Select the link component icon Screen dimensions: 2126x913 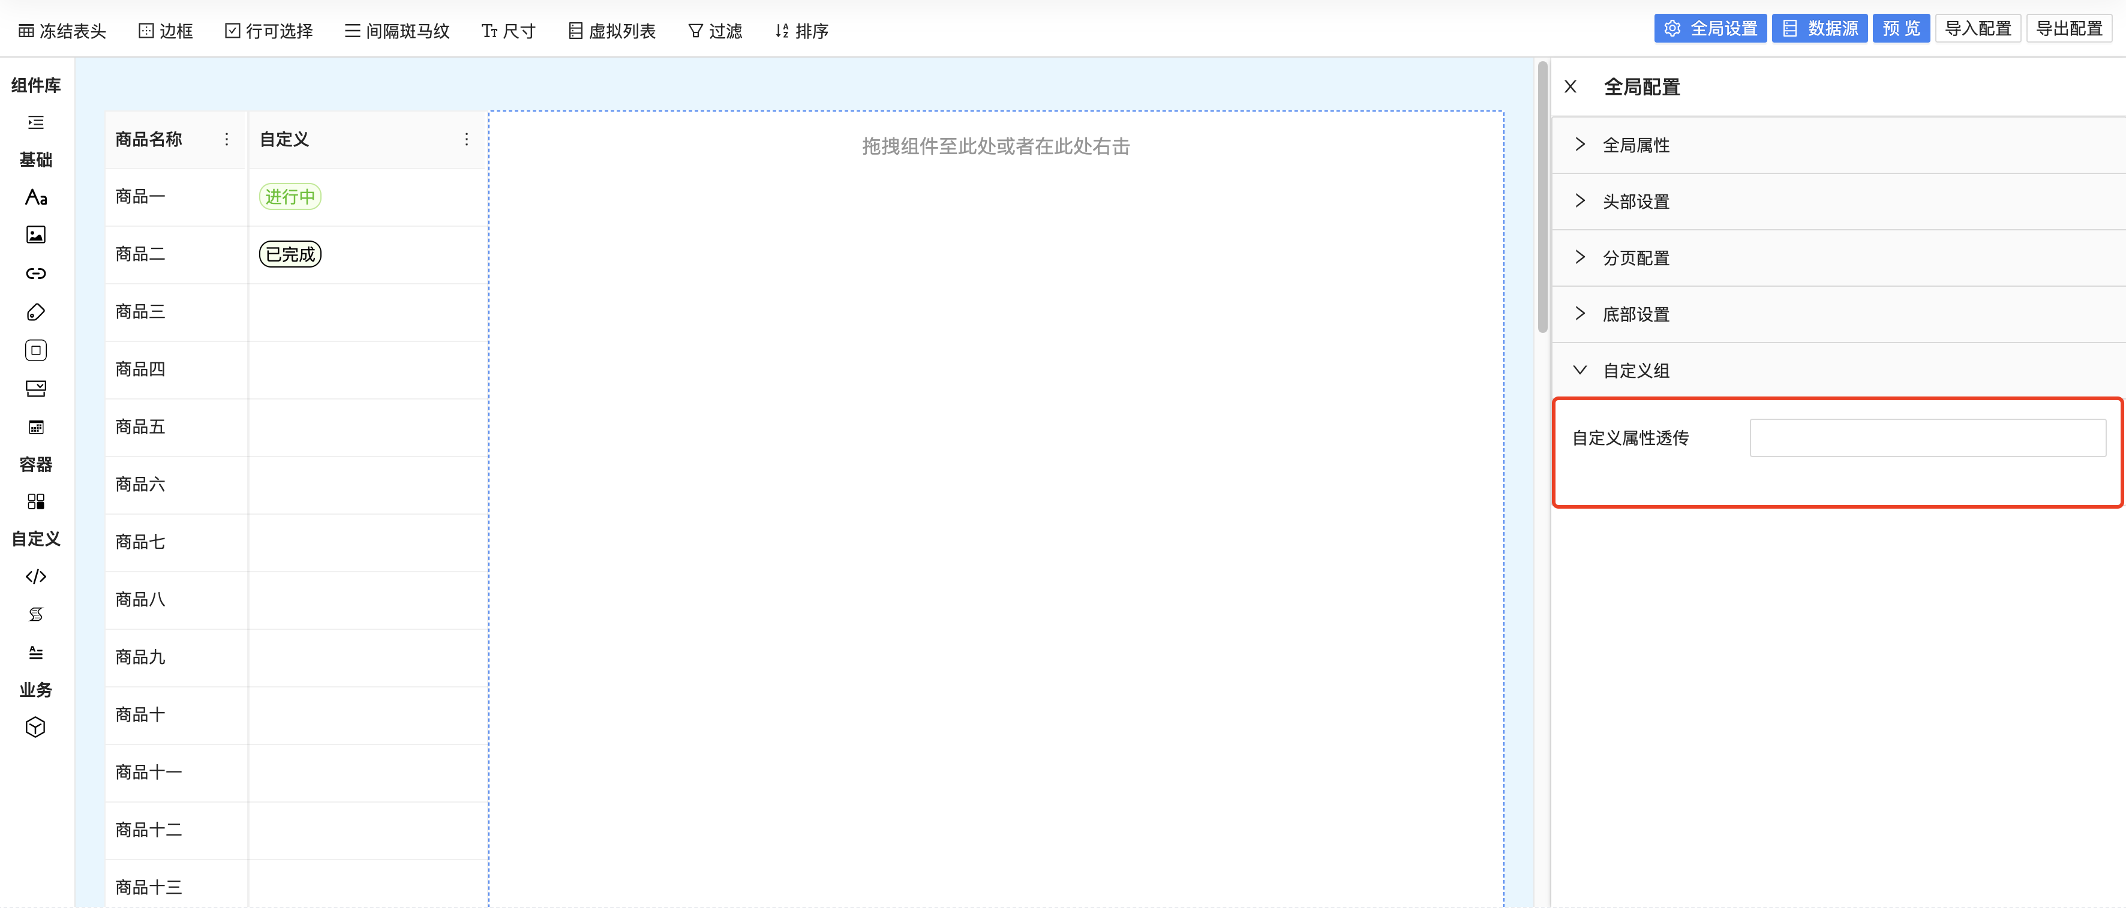pyautogui.click(x=35, y=273)
